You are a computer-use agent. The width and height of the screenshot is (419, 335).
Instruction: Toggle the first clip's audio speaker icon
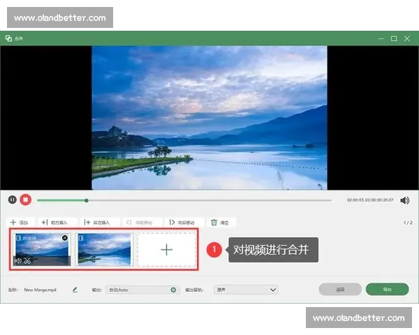tap(17, 260)
